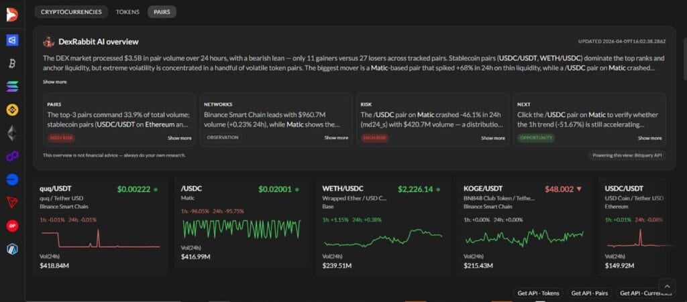Expand the Risk insight card Show more
This screenshot has width=687, height=302.
point(493,138)
